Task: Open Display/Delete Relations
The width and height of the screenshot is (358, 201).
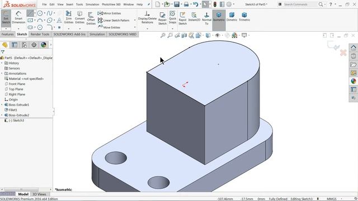Action: (147, 17)
